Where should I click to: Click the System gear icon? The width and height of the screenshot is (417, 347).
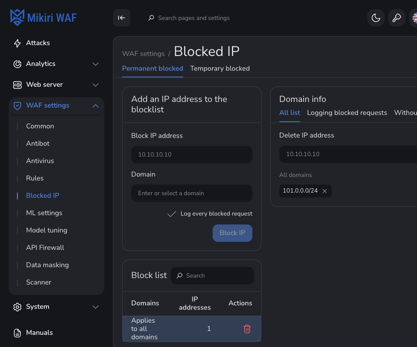point(17,307)
